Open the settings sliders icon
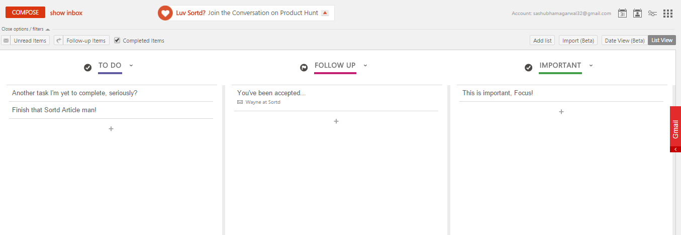The width and height of the screenshot is (681, 235). click(x=652, y=14)
